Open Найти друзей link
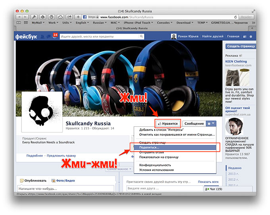 tap(213, 36)
